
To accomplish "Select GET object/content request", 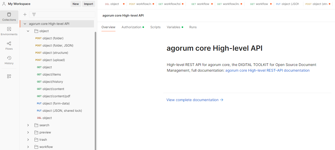I will [x=50, y=89].
